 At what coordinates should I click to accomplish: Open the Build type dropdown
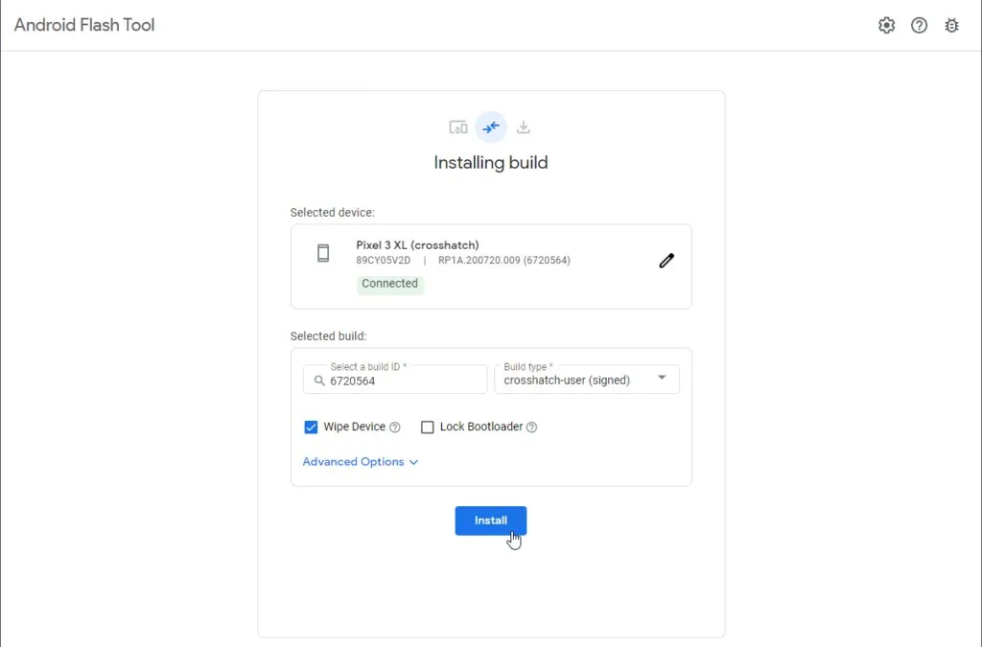point(662,379)
